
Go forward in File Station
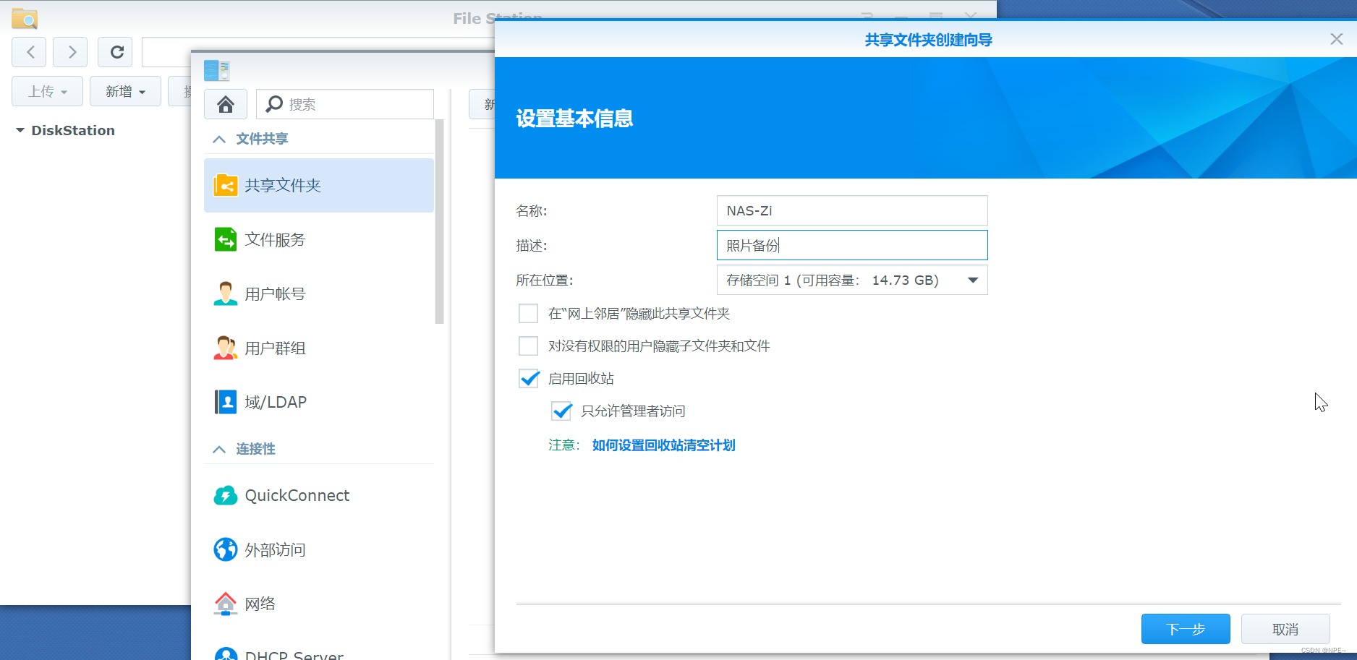(71, 52)
